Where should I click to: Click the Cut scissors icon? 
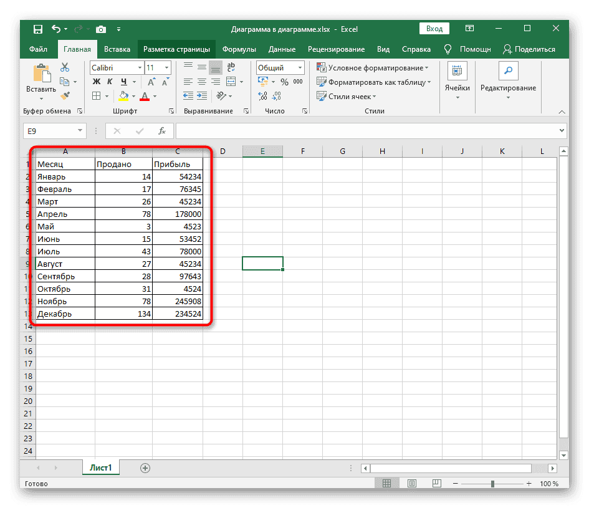[65, 67]
